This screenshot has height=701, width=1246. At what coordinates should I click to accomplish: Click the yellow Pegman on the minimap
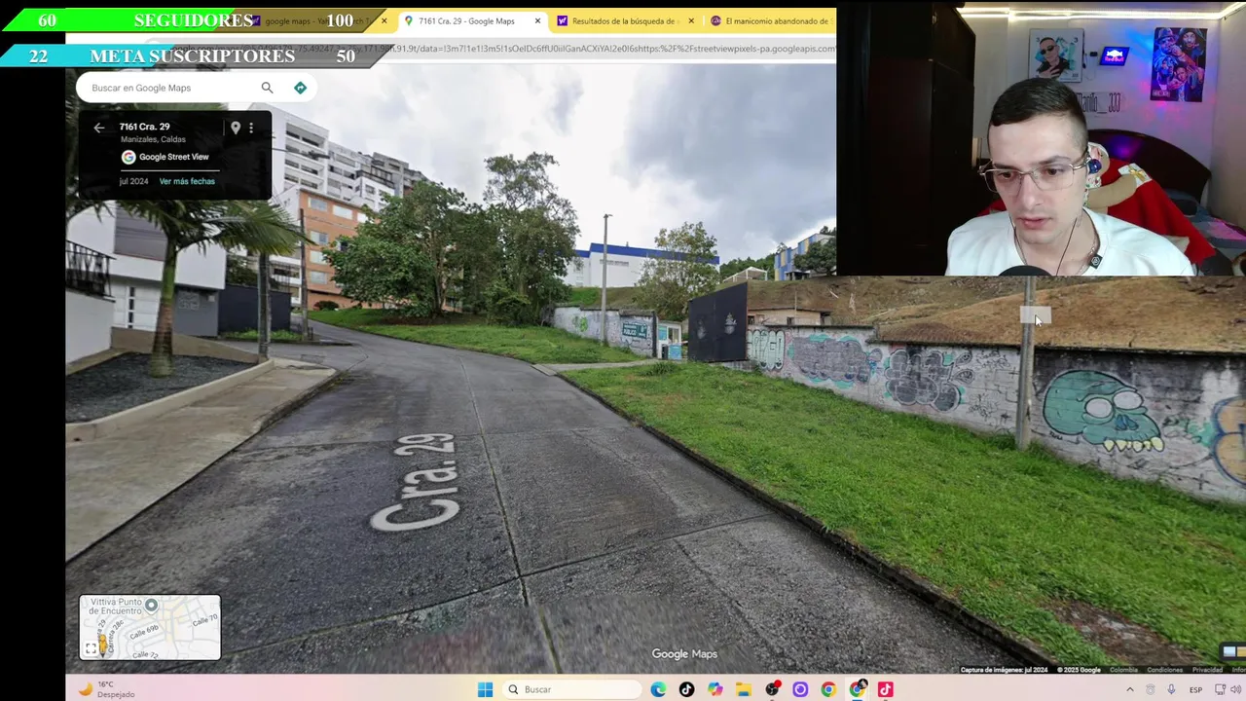click(x=102, y=646)
